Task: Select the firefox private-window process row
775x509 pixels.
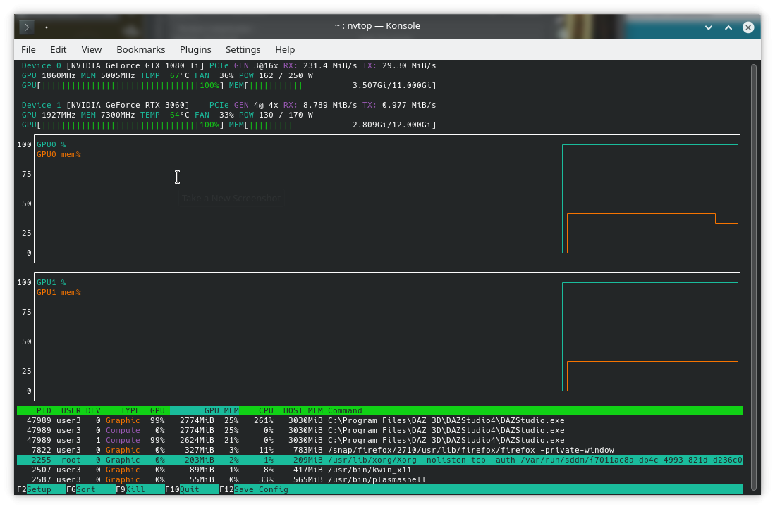Action: [379, 450]
